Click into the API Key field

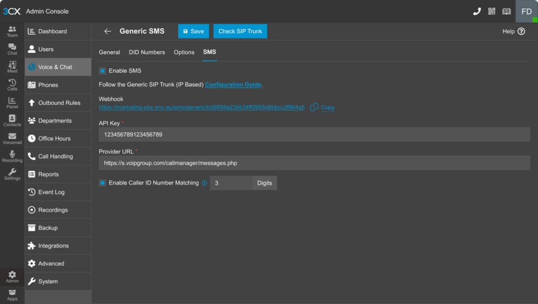coord(314,135)
